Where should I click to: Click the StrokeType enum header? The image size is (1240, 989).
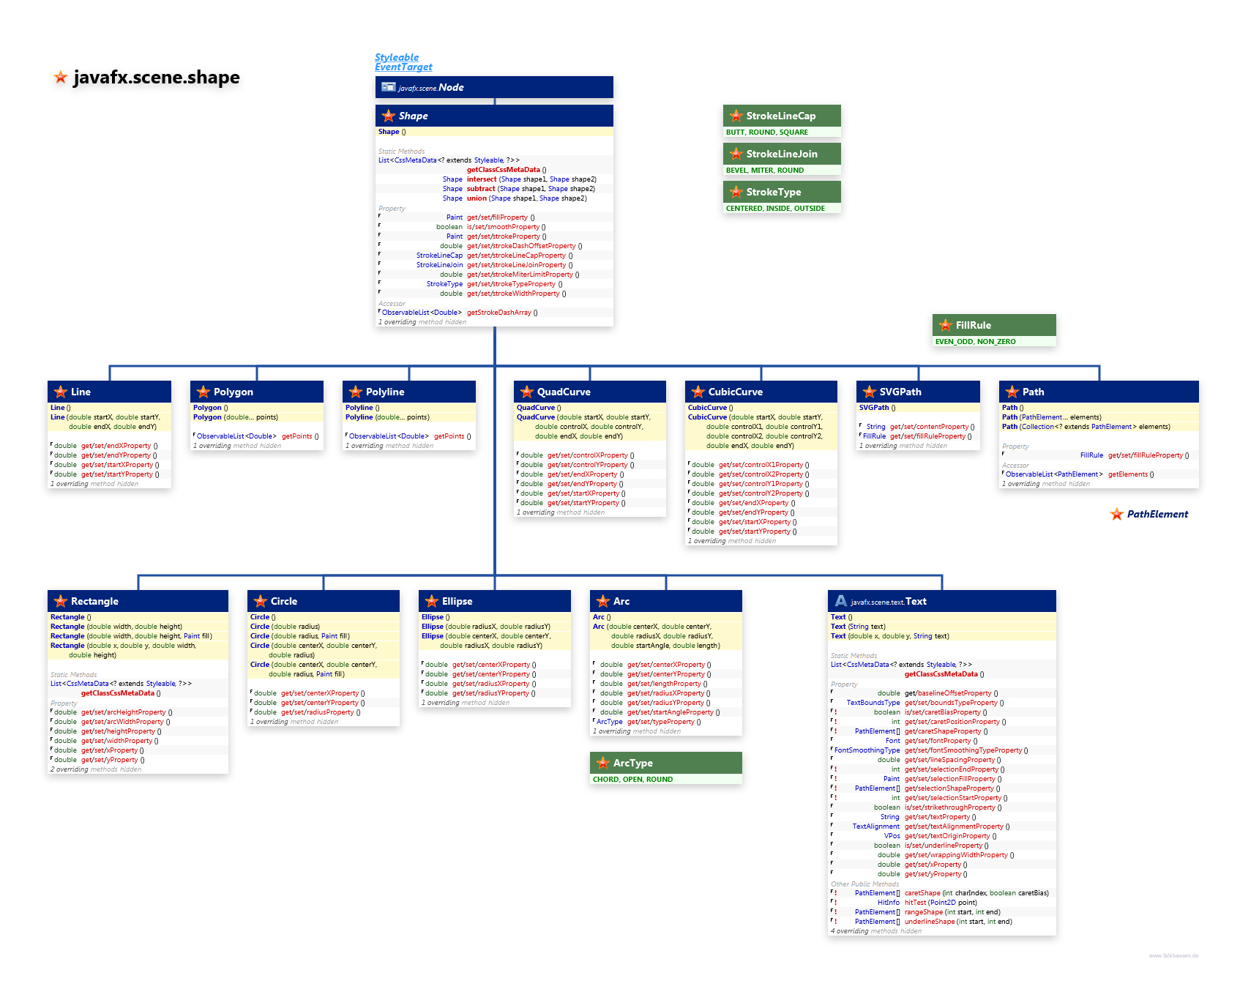coord(773,192)
